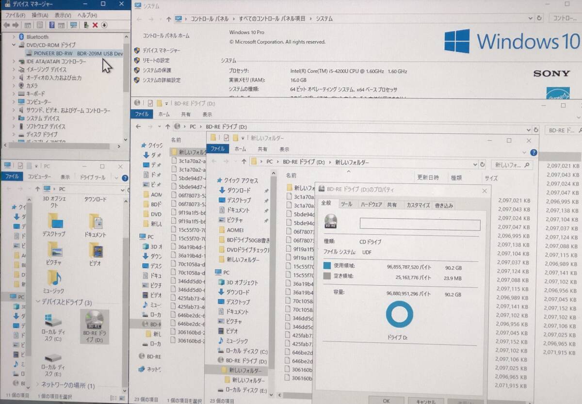Click search box in 新しいフォルダー window
This screenshot has height=404, width=582.
click(x=511, y=165)
